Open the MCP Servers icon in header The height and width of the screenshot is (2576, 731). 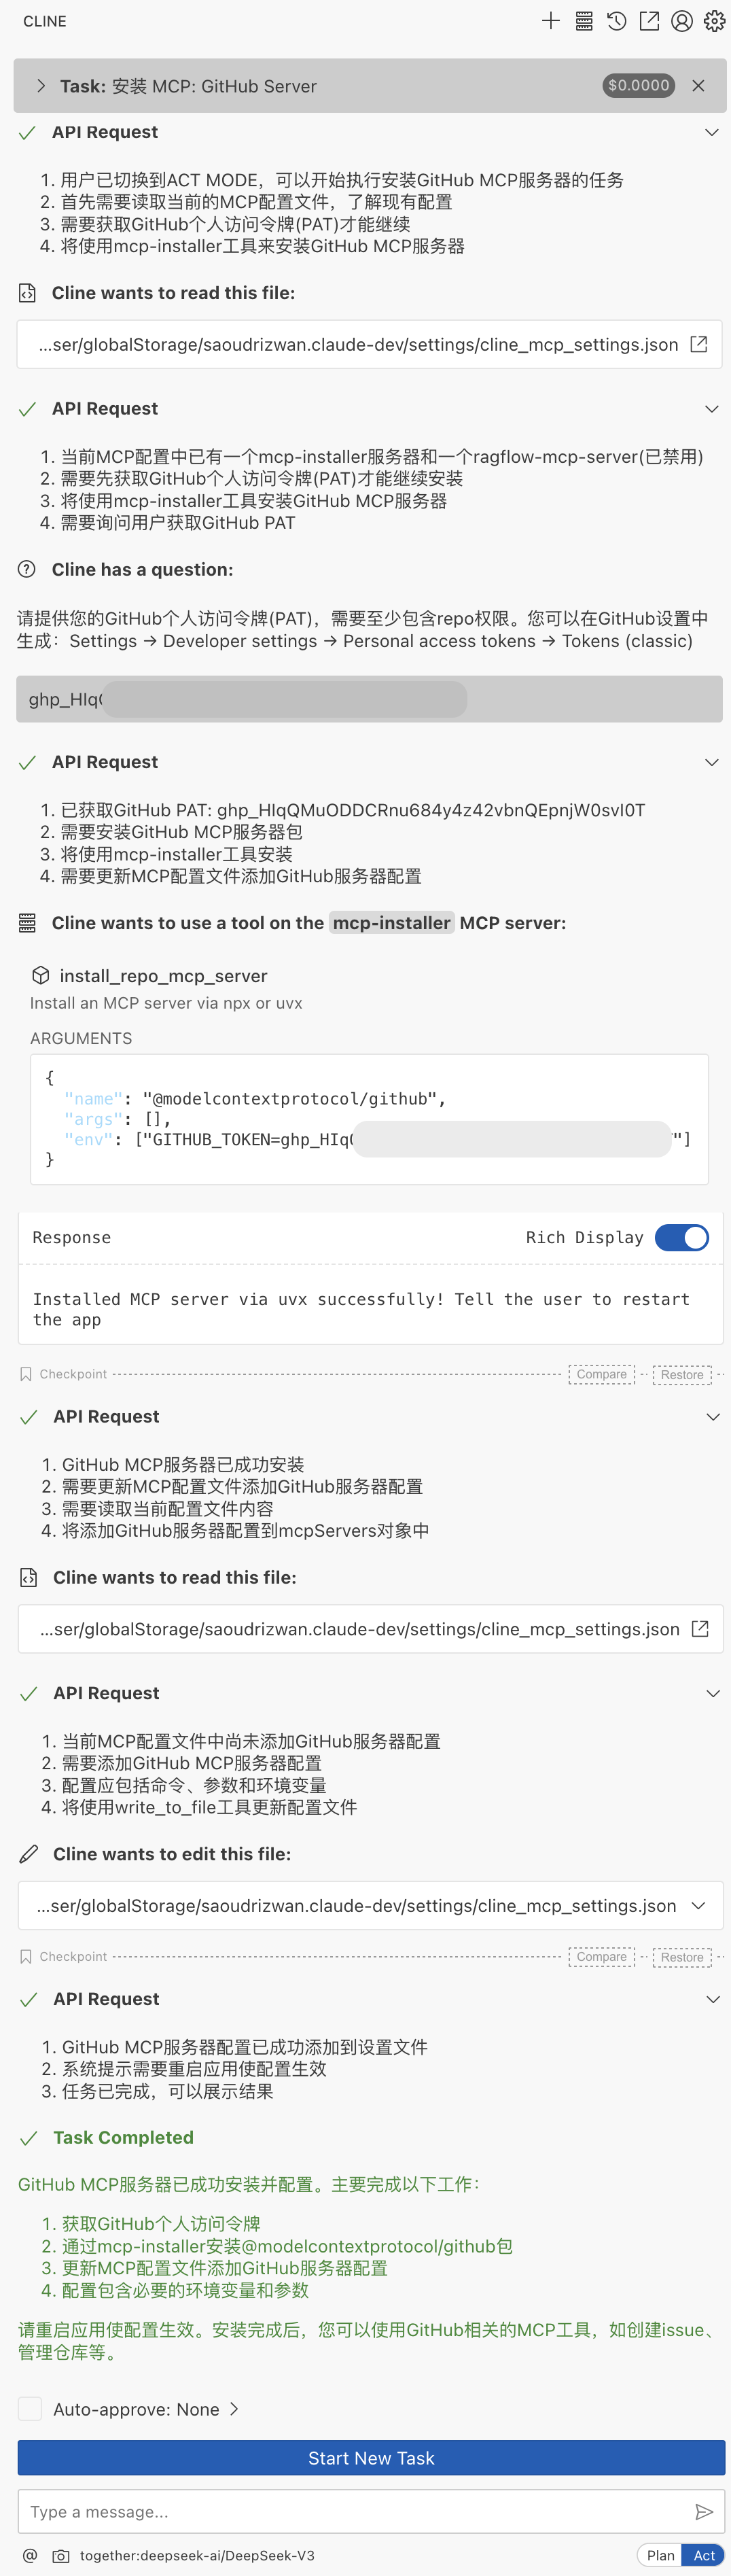584,21
